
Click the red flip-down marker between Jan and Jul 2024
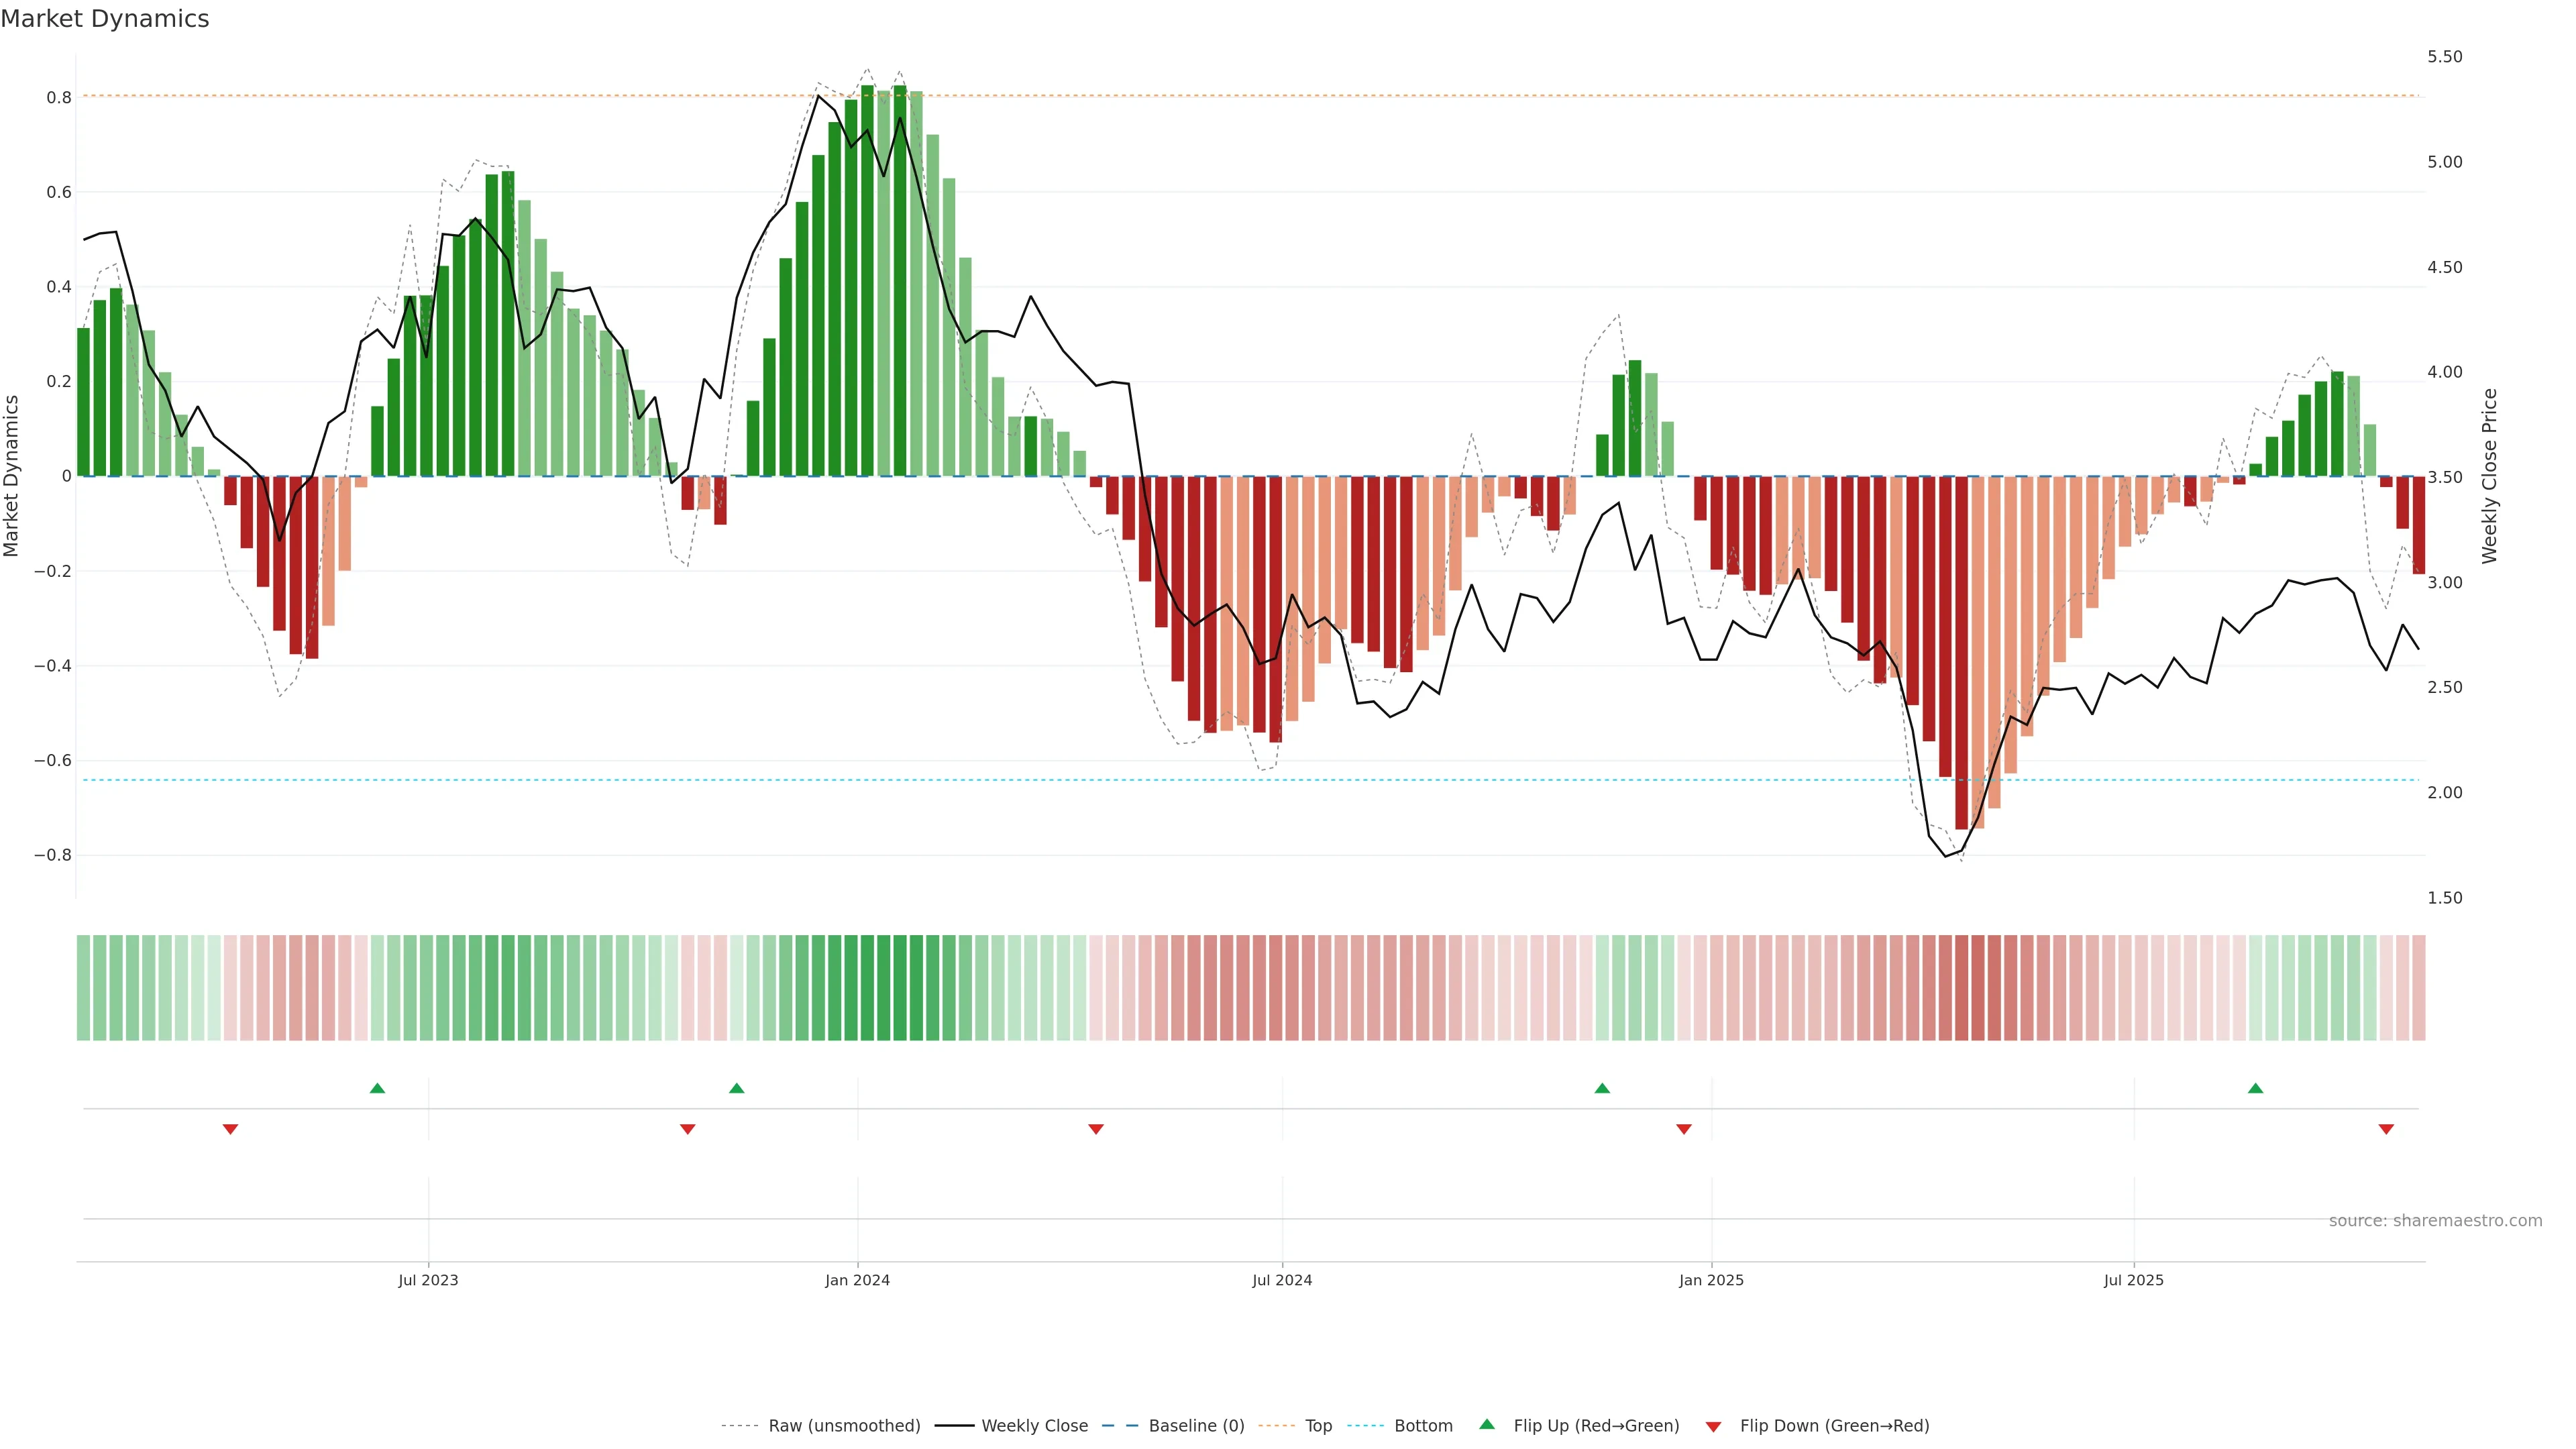(1096, 1129)
